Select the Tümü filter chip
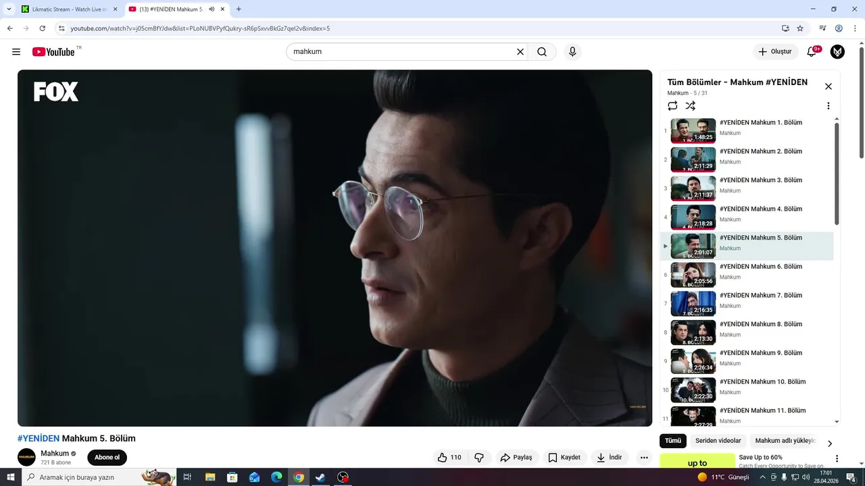 (673, 441)
